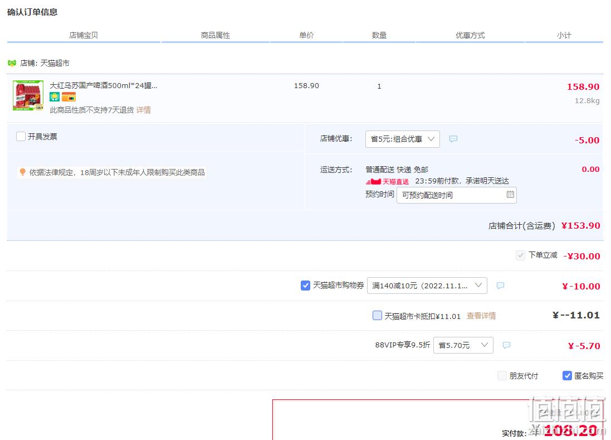Click the 确认订单信息 page heading
This screenshot has height=440, width=611.
pyautogui.click(x=32, y=12)
